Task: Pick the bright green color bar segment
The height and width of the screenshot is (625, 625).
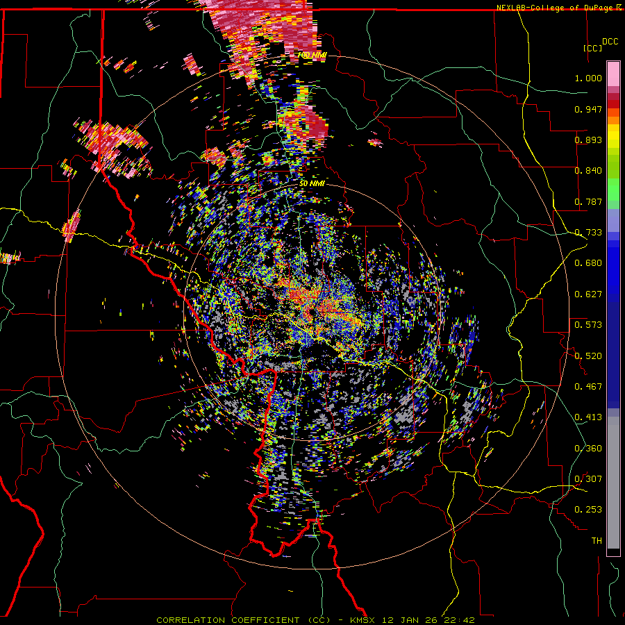Action: click(x=613, y=190)
